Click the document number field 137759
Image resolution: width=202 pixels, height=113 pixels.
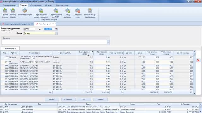pos(29,29)
